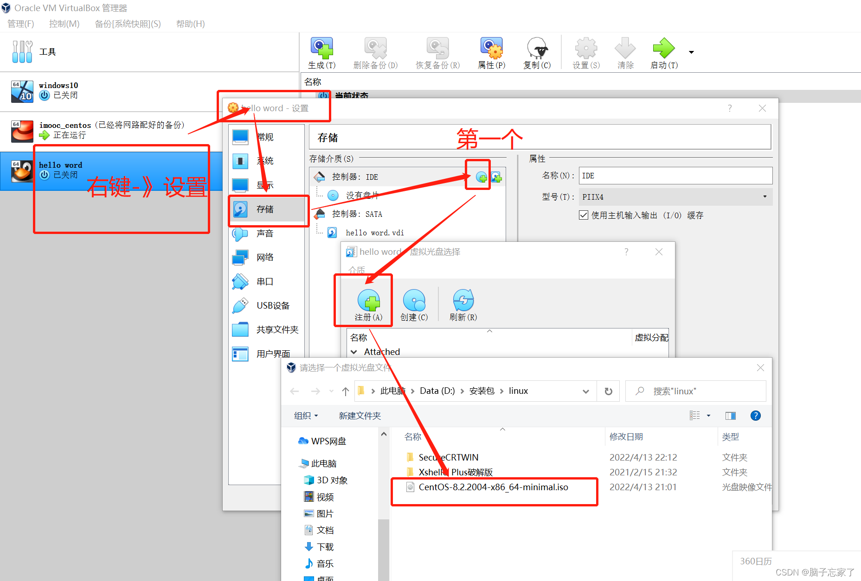Open the view options dropdown arrow
This screenshot has width=861, height=581.
[x=708, y=416]
